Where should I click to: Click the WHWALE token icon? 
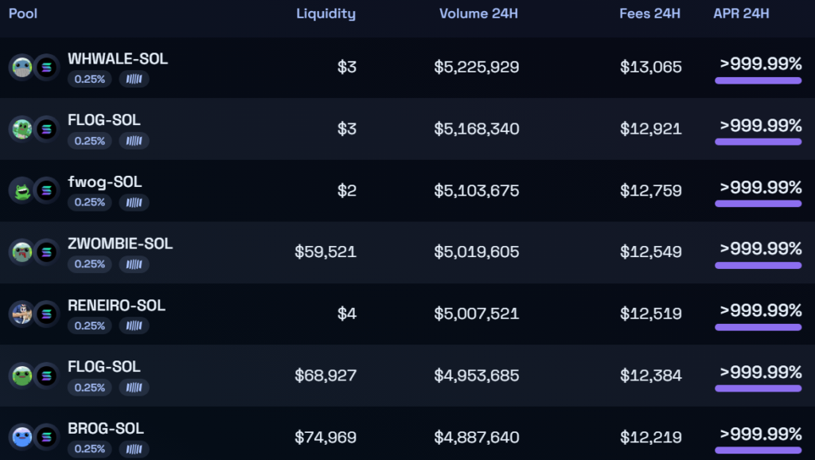coord(21,68)
